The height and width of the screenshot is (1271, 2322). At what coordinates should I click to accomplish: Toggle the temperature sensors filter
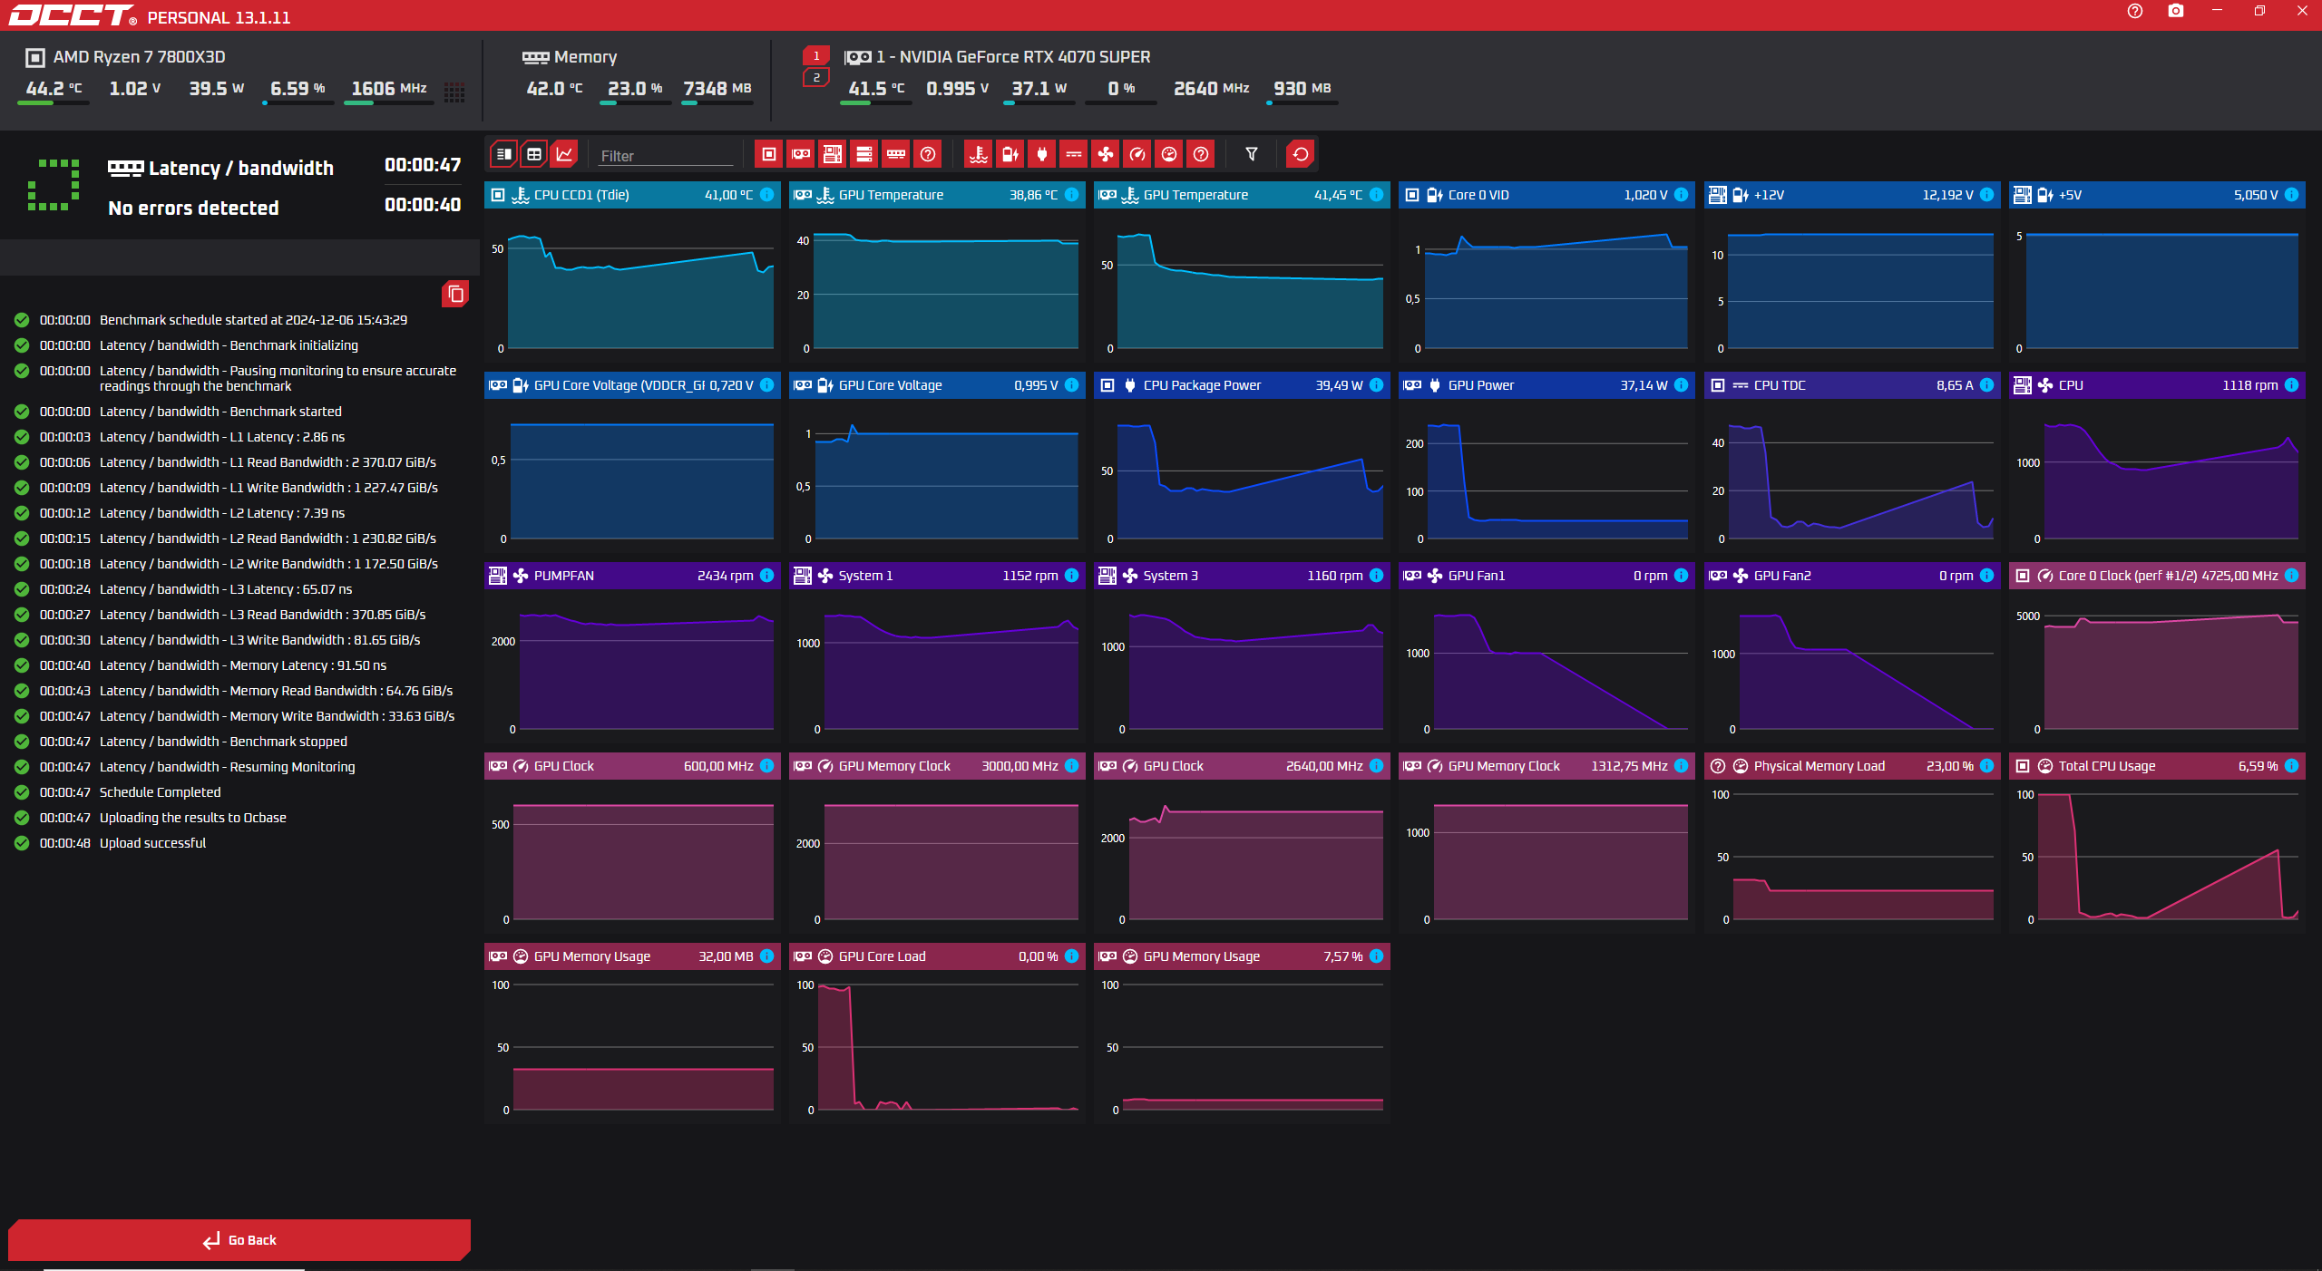[x=978, y=154]
